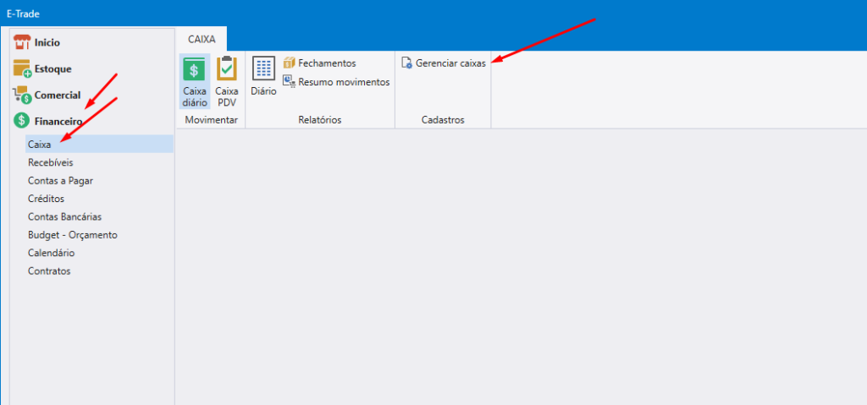867x405 pixels.
Task: Open Contratos in Financeiro menu
Action: click(x=49, y=271)
